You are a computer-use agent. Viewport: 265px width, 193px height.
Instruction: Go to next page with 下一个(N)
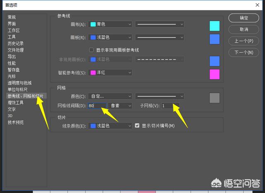tap(244, 52)
